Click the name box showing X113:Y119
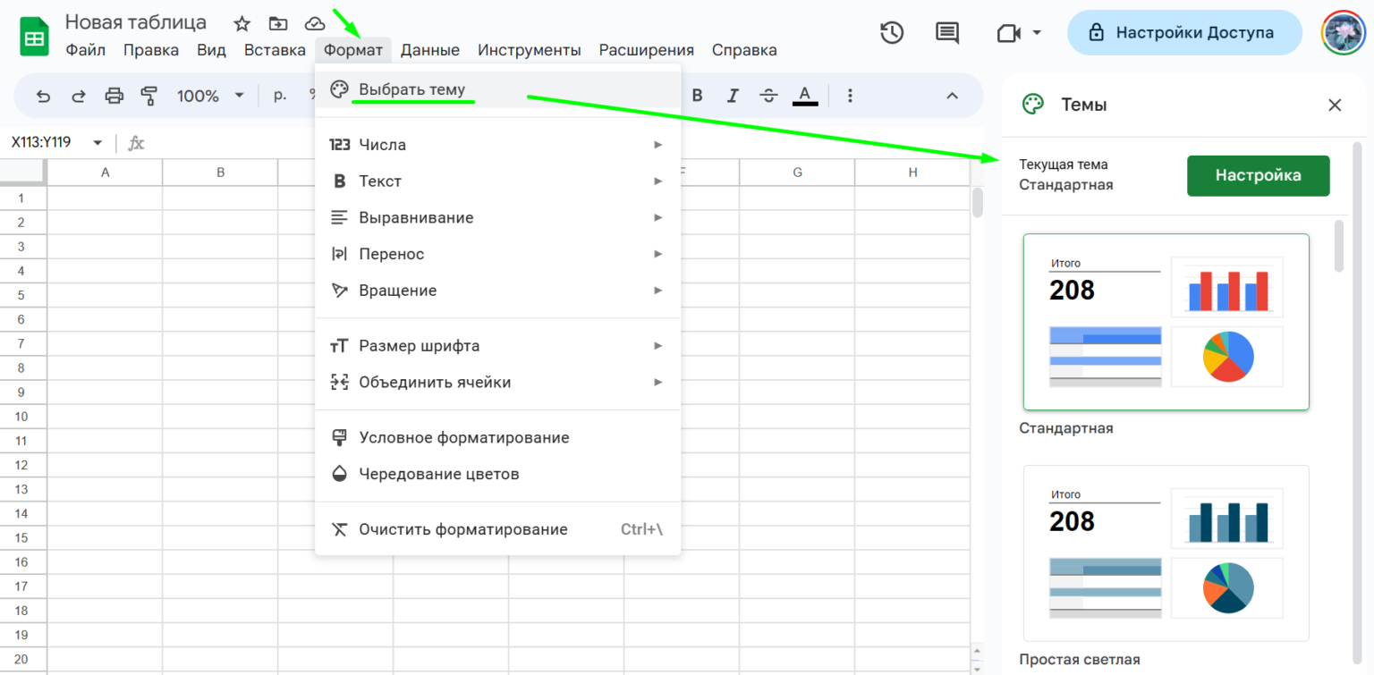Viewport: 1374px width, 675px height. [x=42, y=143]
